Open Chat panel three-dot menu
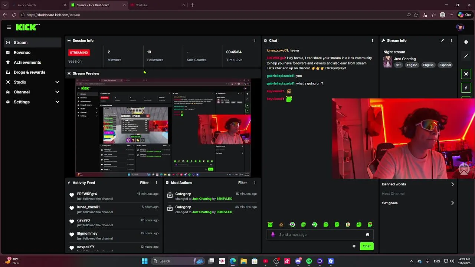 point(372,40)
